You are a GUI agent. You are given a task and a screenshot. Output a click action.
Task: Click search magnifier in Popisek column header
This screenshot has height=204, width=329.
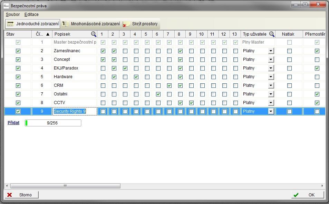(94, 34)
